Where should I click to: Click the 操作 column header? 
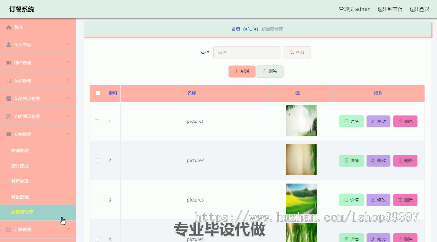(378, 93)
